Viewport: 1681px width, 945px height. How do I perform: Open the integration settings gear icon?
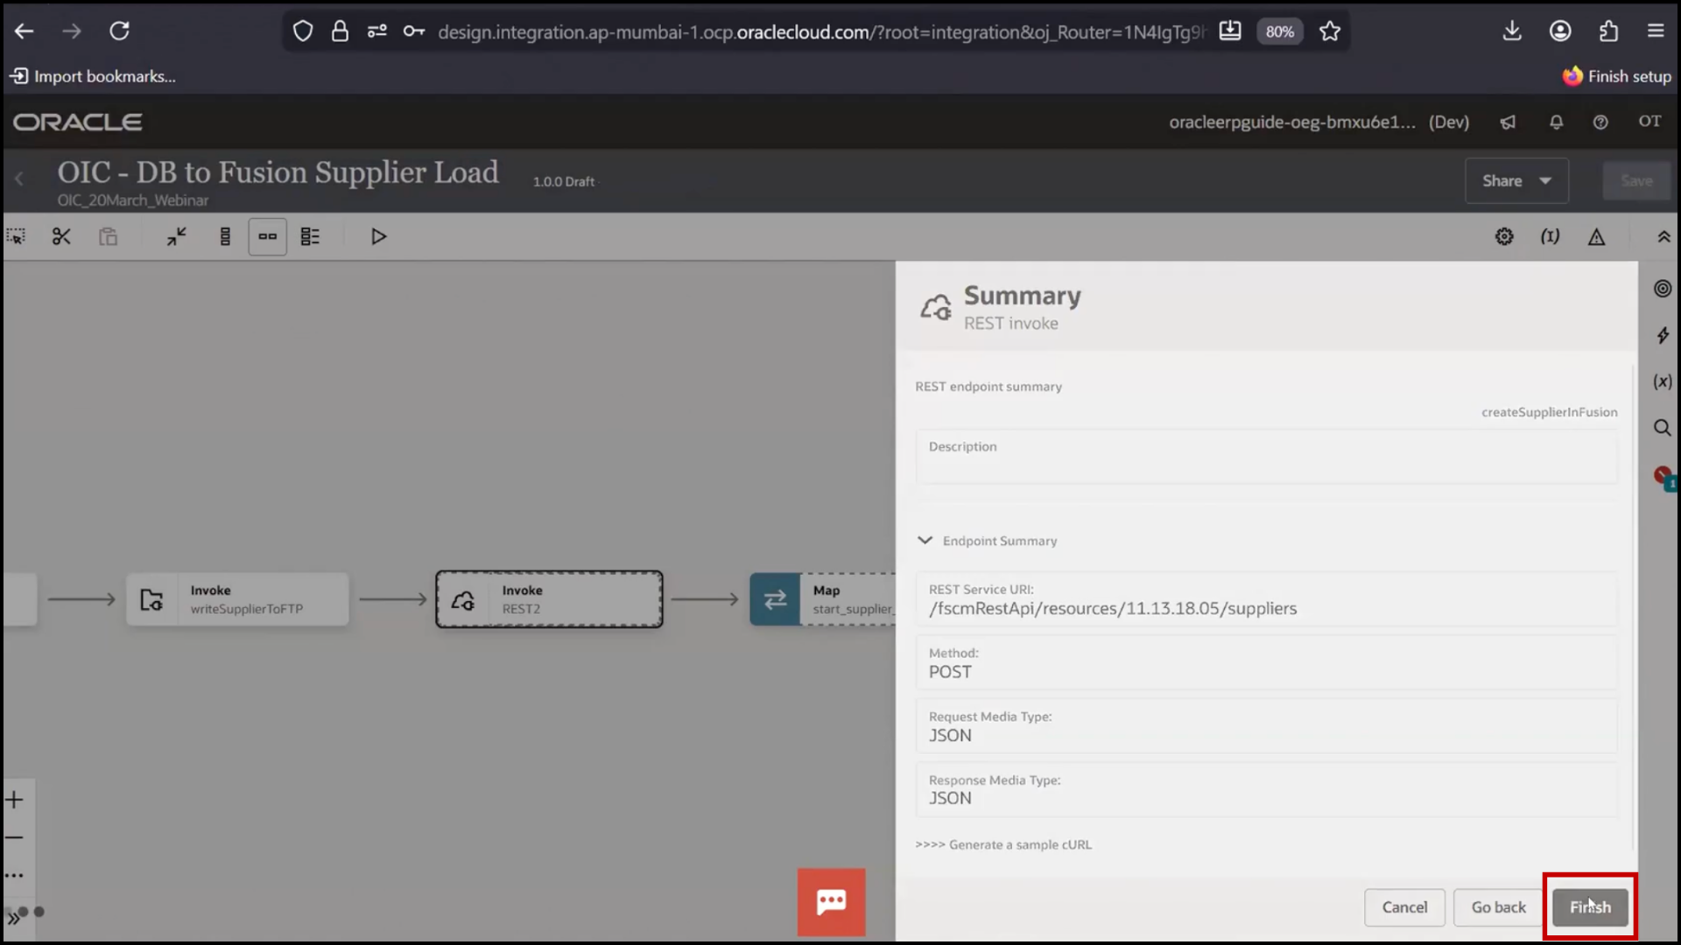point(1504,236)
